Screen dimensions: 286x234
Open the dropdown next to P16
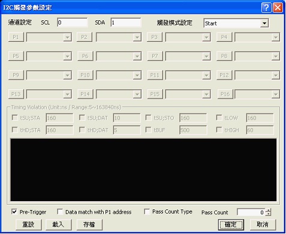276,95
